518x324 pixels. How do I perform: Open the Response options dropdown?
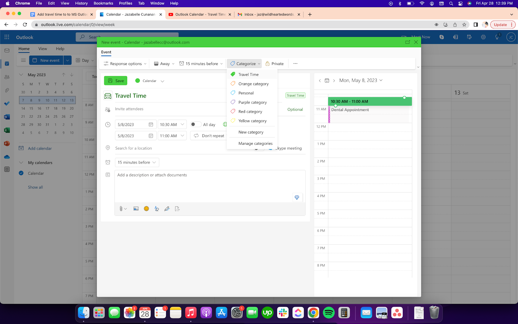[x=125, y=64]
